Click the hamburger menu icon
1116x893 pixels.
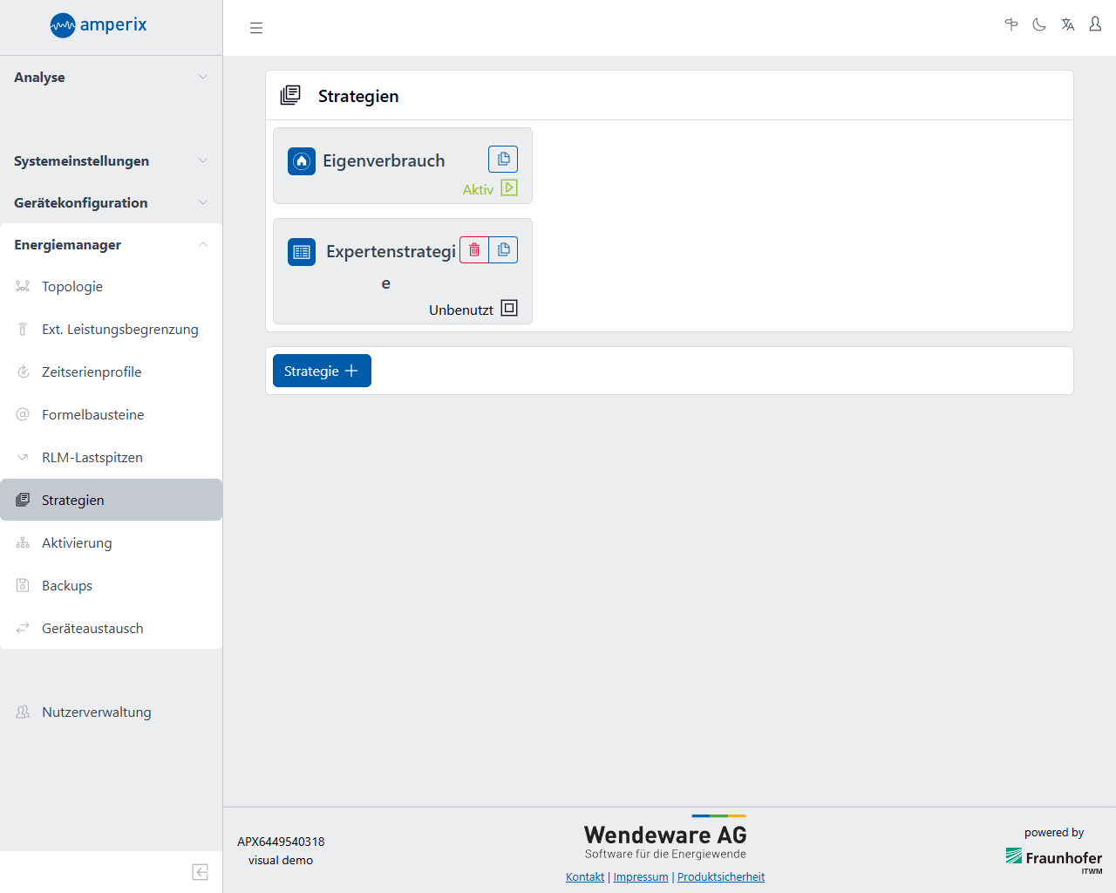point(256,28)
